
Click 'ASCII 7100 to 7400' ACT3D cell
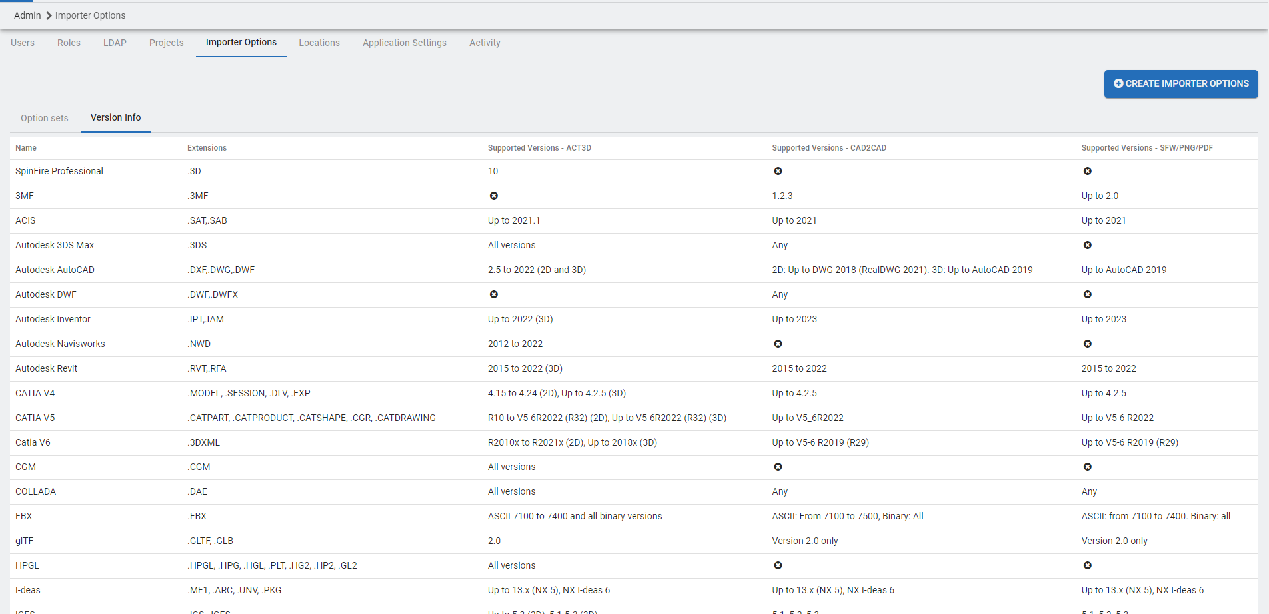point(575,516)
